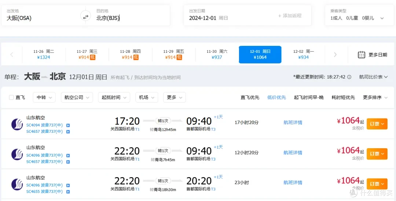Click play icon next to SC4094 flight

68,125
